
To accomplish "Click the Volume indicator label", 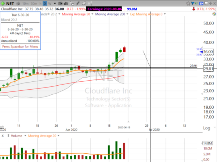I will tap(16, 136).
